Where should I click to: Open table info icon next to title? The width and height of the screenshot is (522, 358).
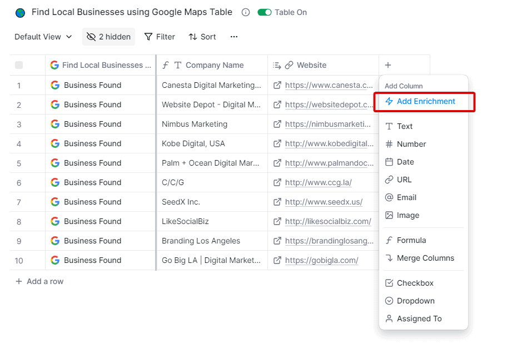(246, 12)
